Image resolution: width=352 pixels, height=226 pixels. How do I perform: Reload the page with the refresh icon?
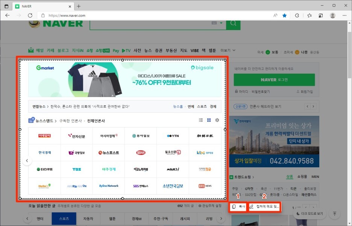click(x=30, y=15)
